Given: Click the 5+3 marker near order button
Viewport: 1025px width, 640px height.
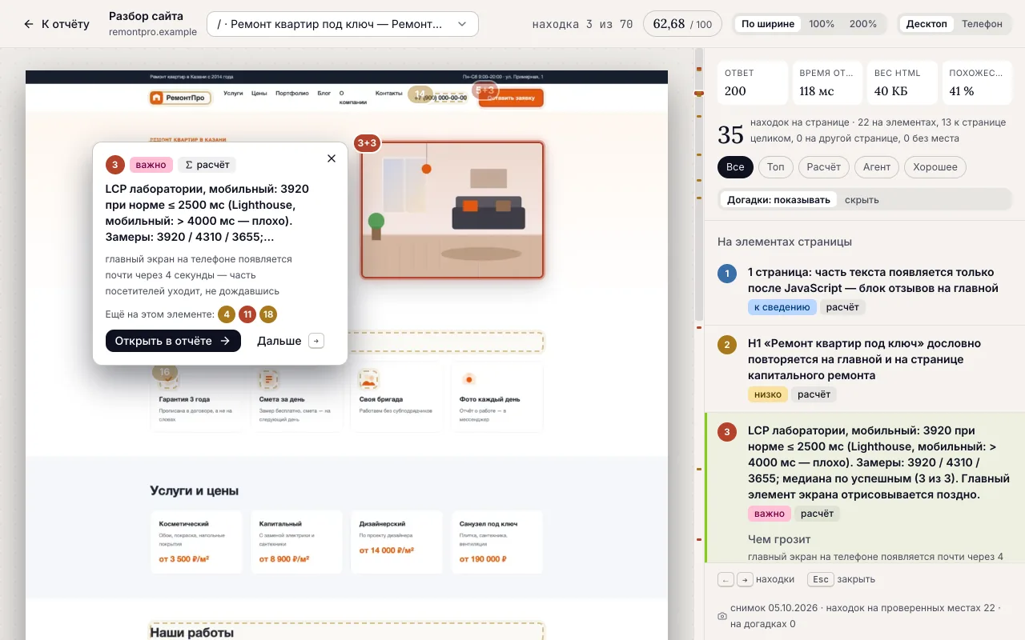Looking at the screenshot, I should 485,90.
